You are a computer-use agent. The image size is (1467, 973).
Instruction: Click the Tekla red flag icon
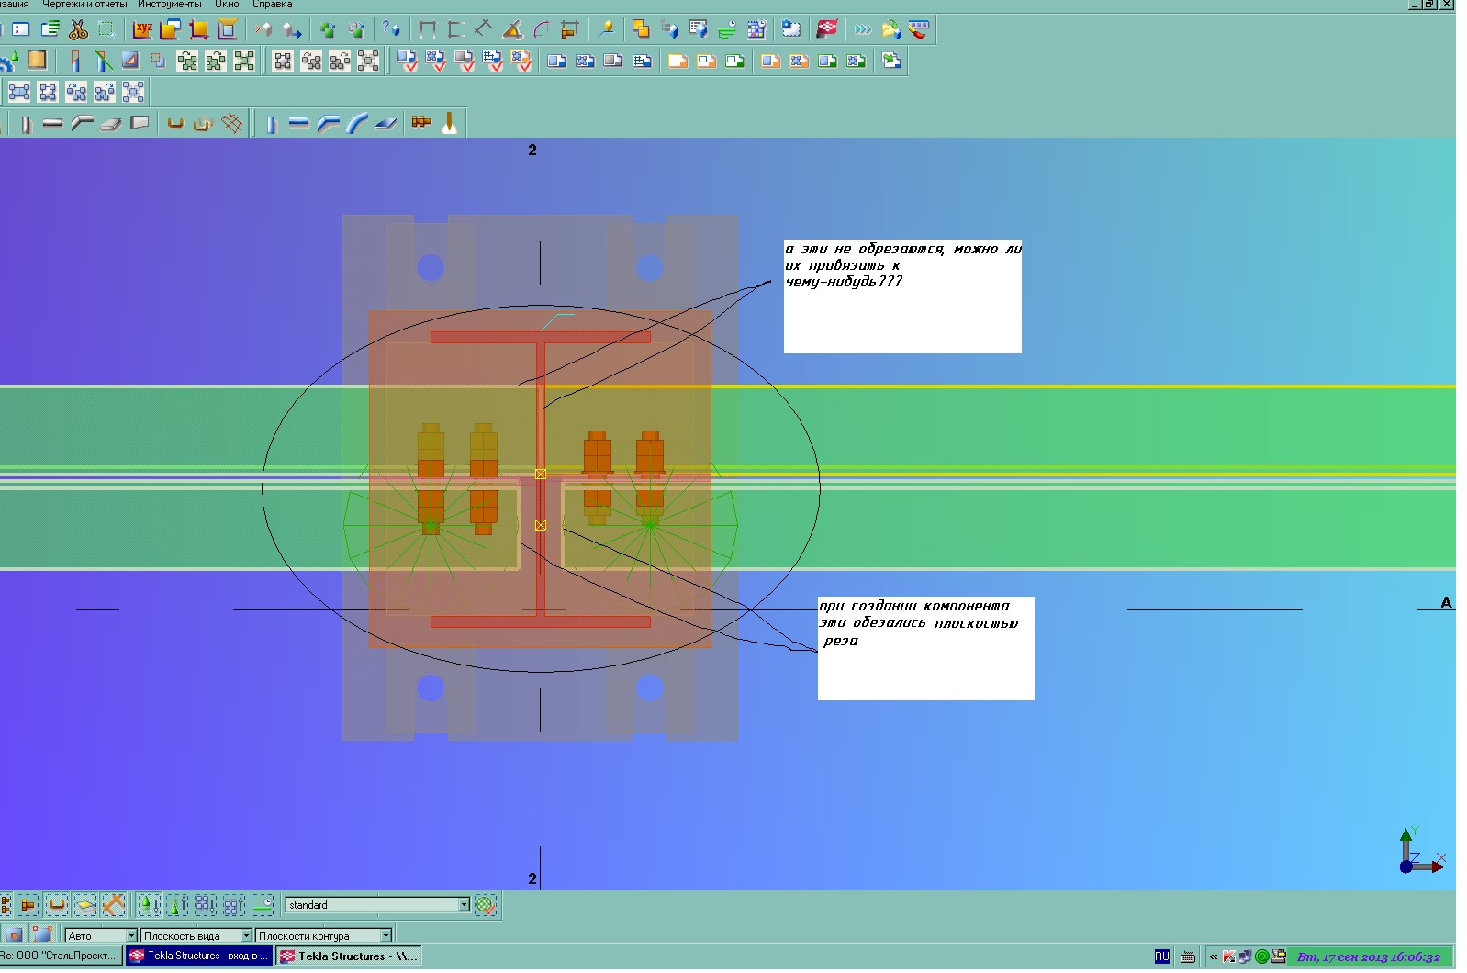(826, 29)
